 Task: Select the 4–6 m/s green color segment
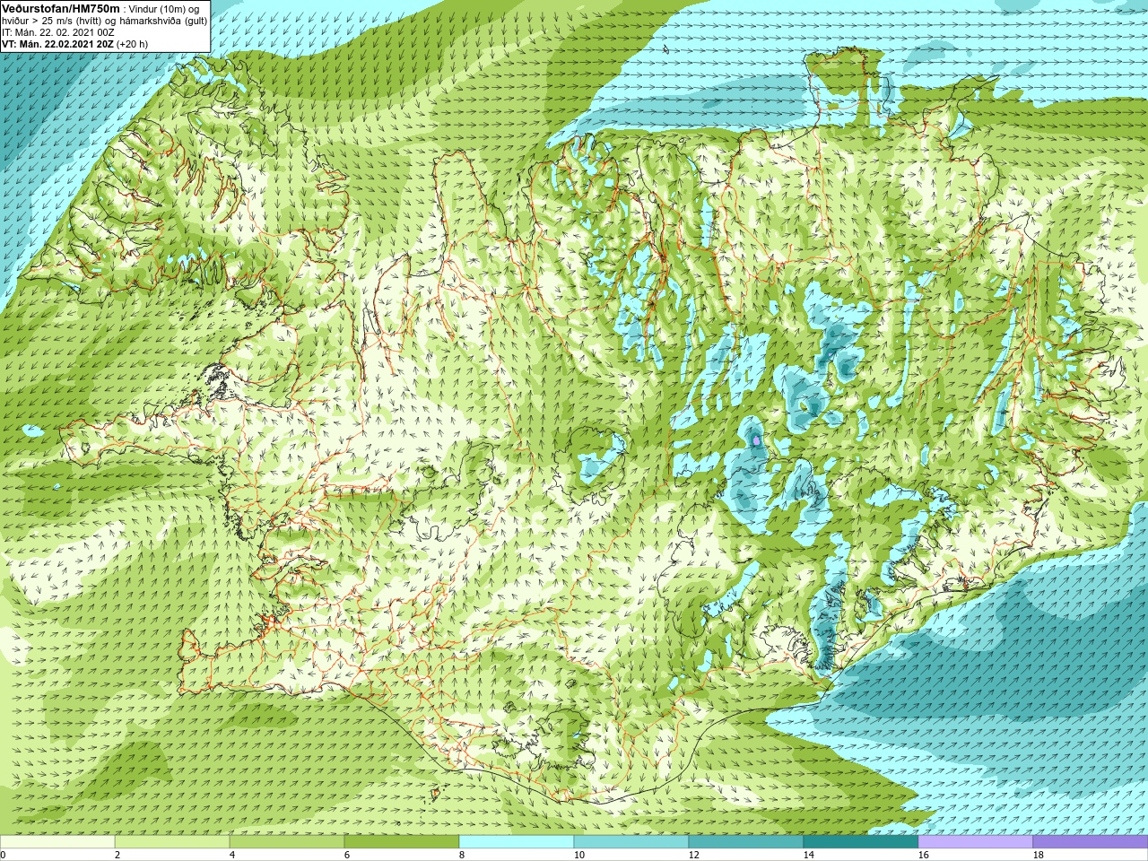pyautogui.click(x=287, y=842)
